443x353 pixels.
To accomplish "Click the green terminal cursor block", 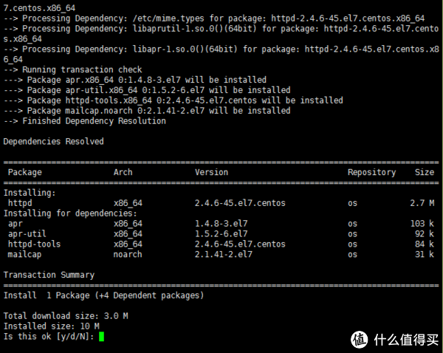I will pyautogui.click(x=101, y=337).
